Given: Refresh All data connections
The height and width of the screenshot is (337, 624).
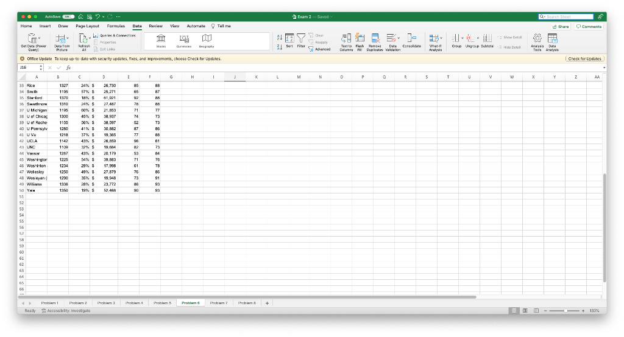Looking at the screenshot, I should click(x=83, y=42).
